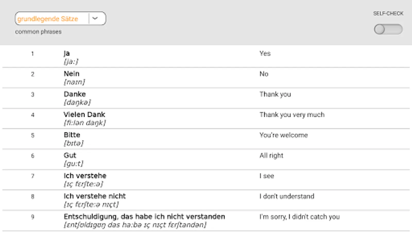Click the translation 'I'm sorry, I didn't catch you'

click(299, 217)
